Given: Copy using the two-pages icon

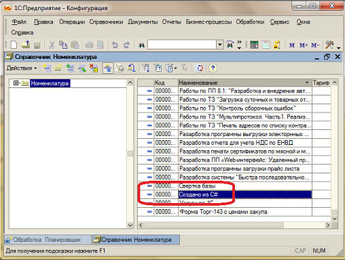Looking at the screenshot, I should [x=63, y=45].
